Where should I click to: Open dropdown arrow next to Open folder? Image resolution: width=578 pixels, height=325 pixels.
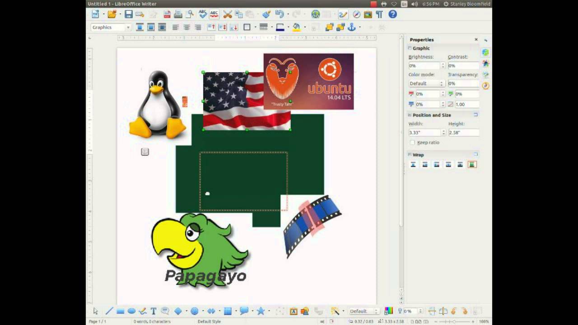pyautogui.click(x=120, y=15)
